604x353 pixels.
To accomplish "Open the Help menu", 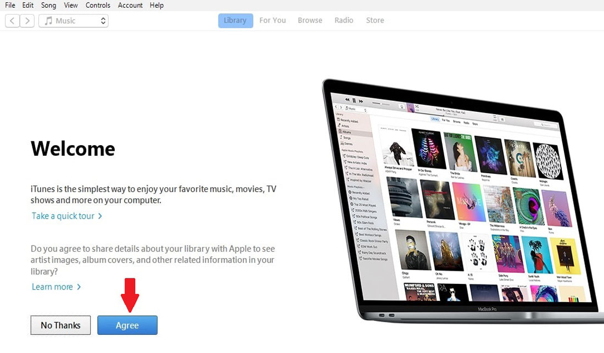I will [156, 5].
